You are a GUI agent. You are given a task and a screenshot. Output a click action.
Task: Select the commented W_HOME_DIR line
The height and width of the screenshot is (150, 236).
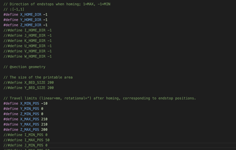pyautogui.click(x=28, y=56)
